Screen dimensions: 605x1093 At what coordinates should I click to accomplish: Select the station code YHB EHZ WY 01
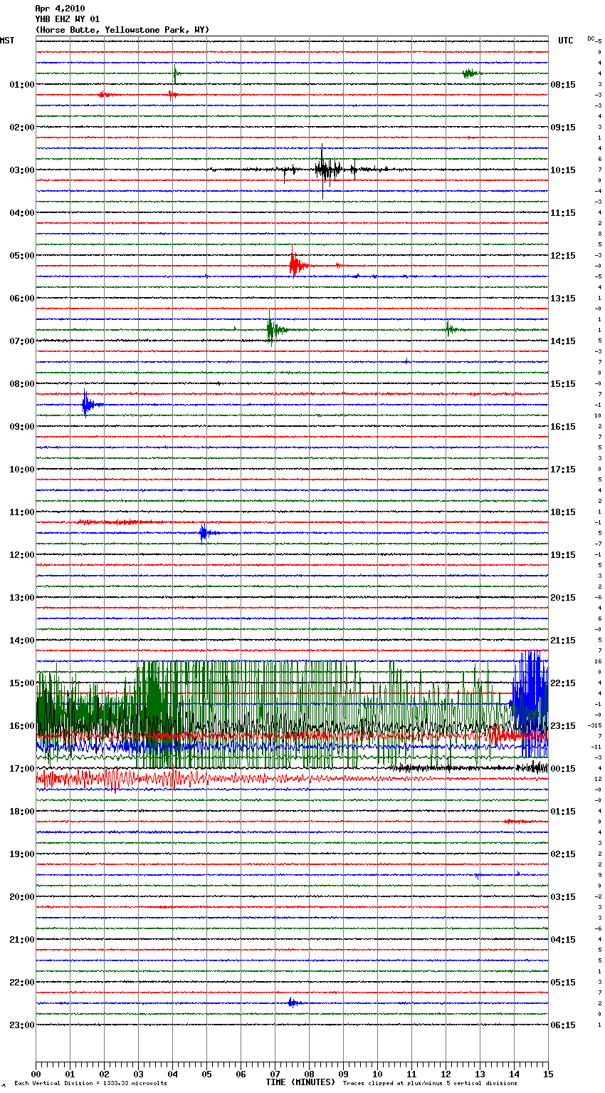(68, 19)
